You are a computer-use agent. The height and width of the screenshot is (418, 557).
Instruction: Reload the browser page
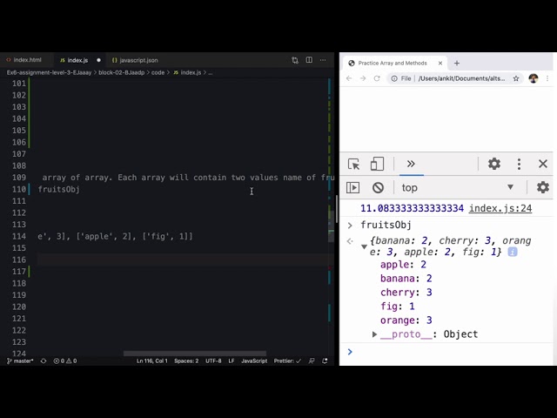(377, 78)
